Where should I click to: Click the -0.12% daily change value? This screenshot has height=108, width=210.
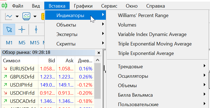point(85,85)
